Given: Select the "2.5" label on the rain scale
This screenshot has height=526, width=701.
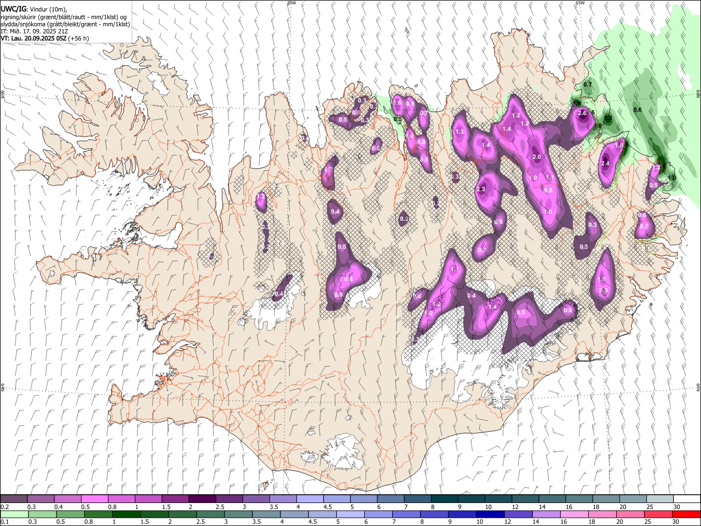Looking at the screenshot, I should point(200,522).
